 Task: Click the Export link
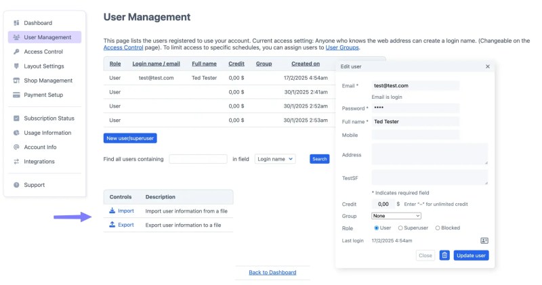126,225
